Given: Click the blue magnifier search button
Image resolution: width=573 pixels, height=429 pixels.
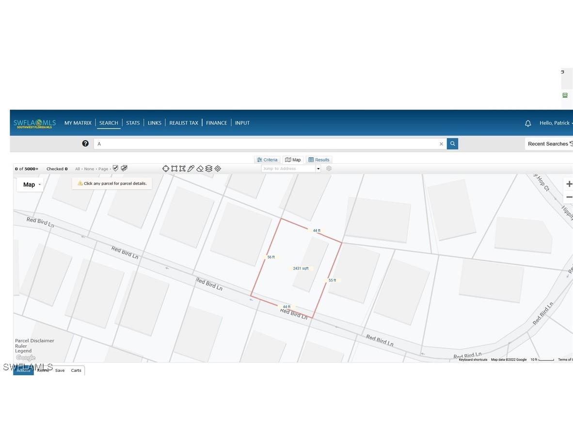Looking at the screenshot, I should point(452,144).
